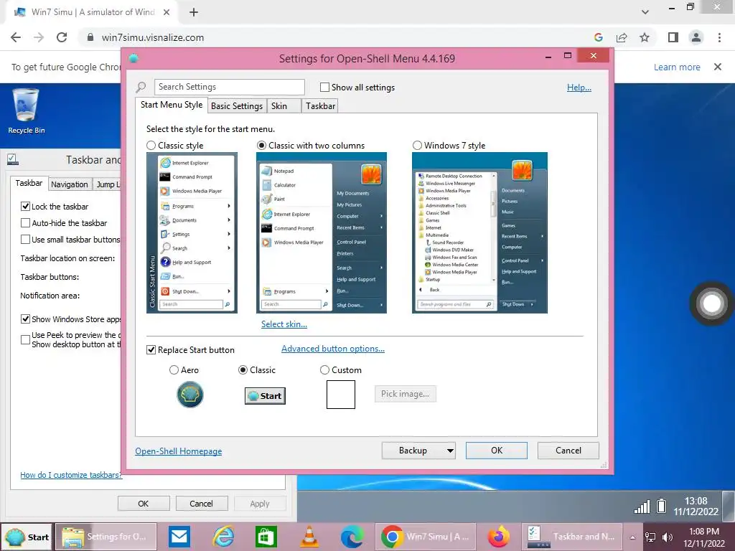
Task: Open the Basic Settings tab
Action: coord(237,106)
